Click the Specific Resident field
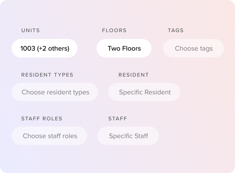 click(144, 92)
